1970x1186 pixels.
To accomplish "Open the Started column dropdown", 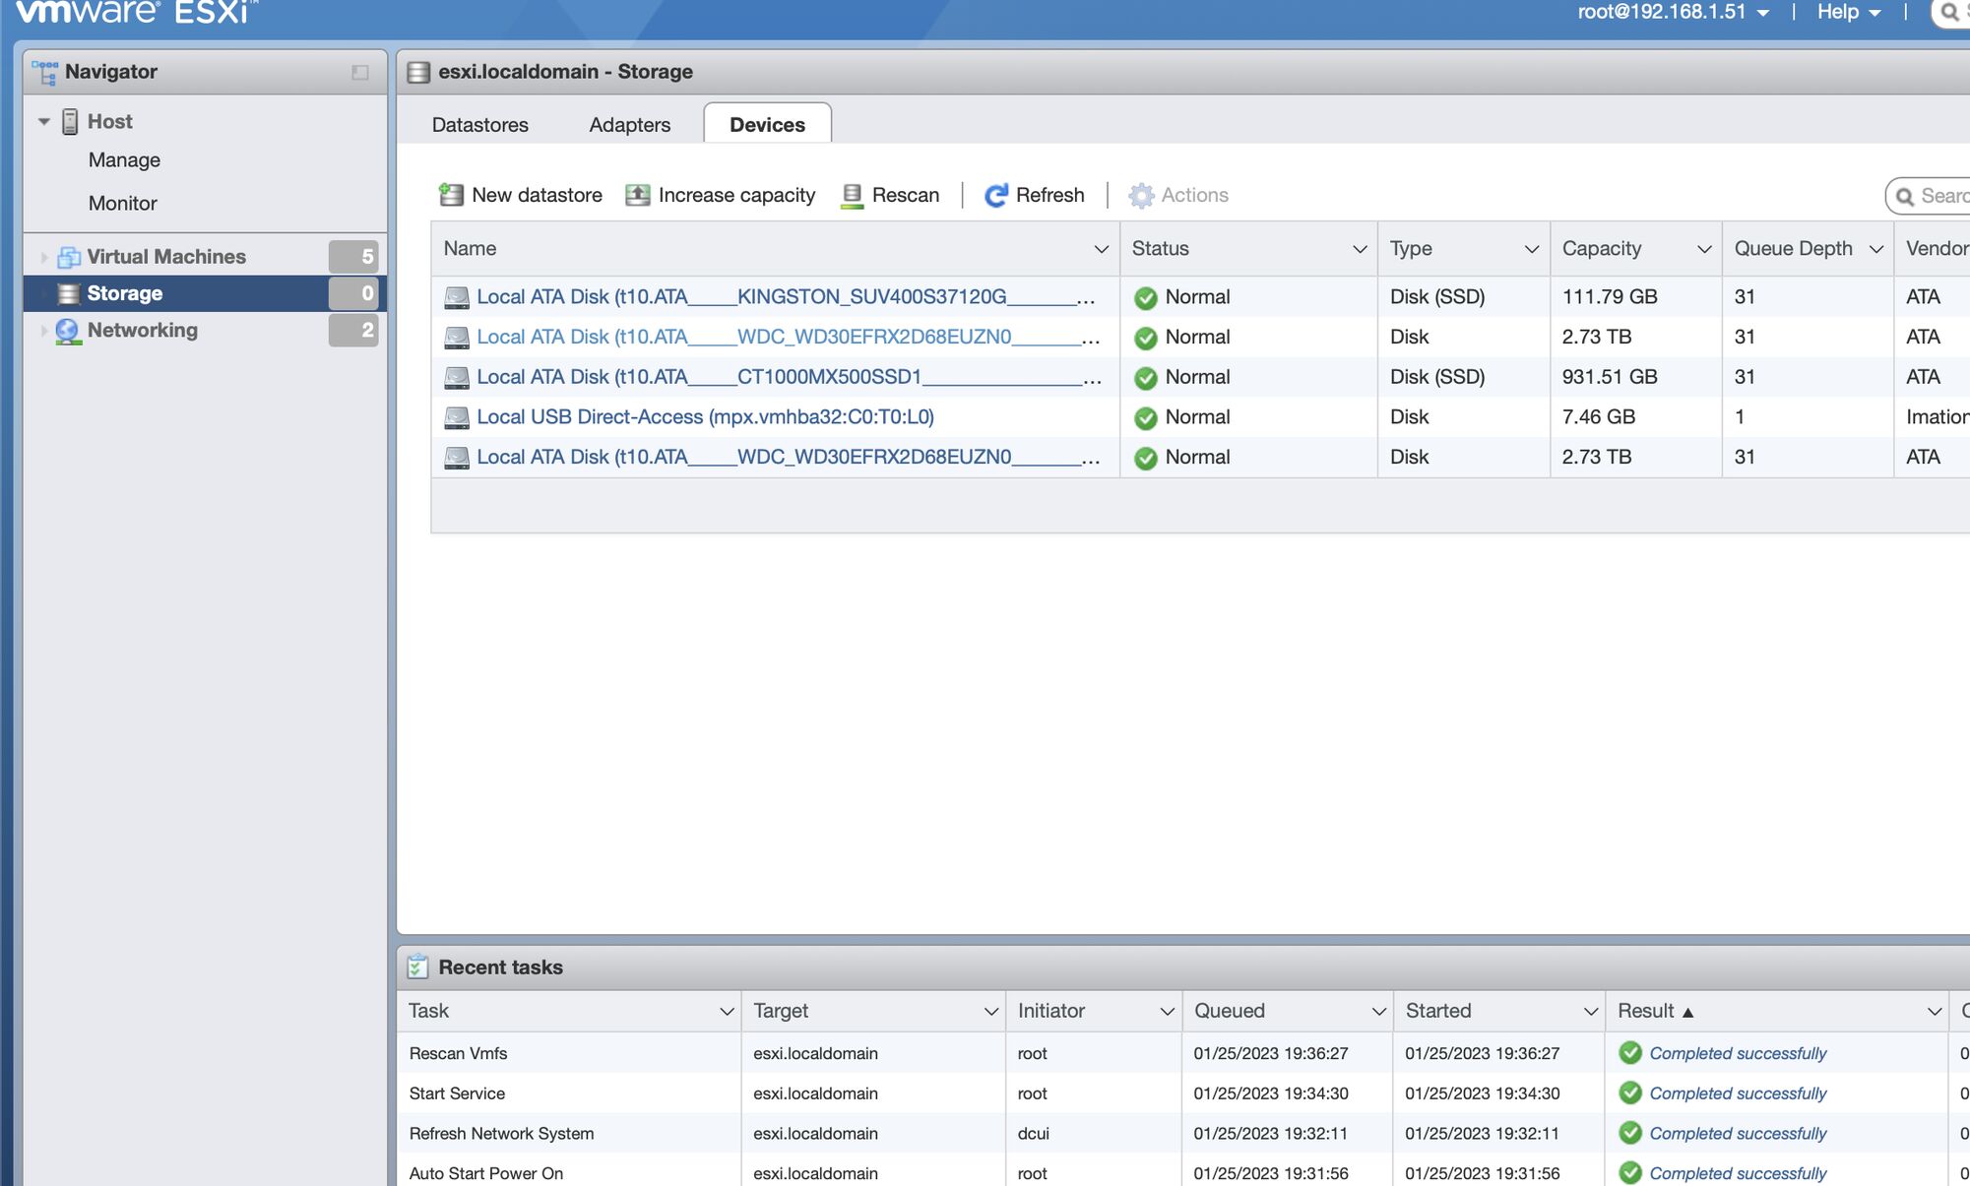I will coord(1591,1012).
